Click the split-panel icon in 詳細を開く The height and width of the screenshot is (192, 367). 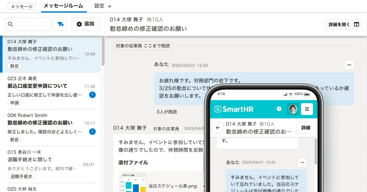point(356,24)
